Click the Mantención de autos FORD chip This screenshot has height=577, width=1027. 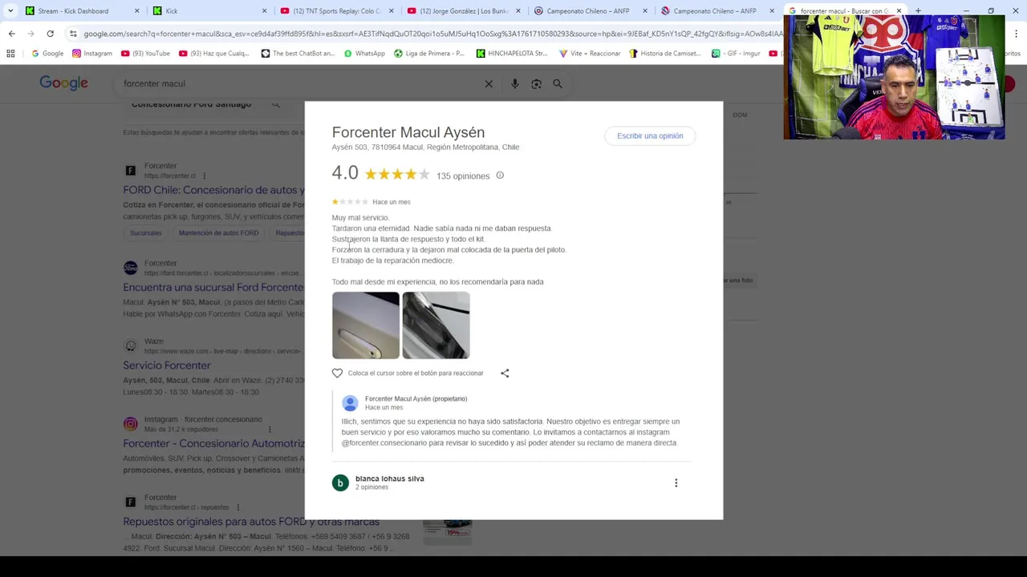(x=218, y=233)
